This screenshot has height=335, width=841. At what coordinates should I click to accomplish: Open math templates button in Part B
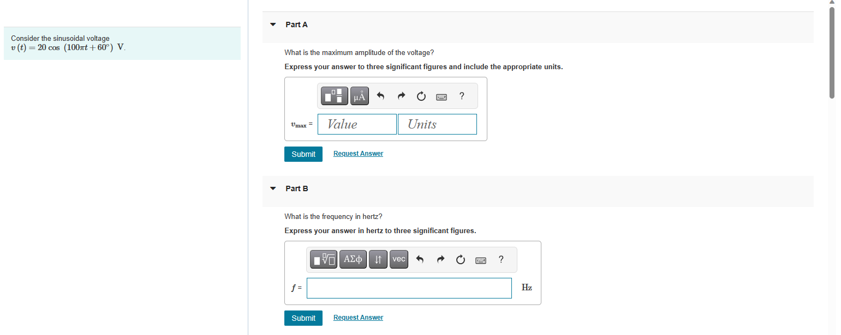tap(324, 259)
